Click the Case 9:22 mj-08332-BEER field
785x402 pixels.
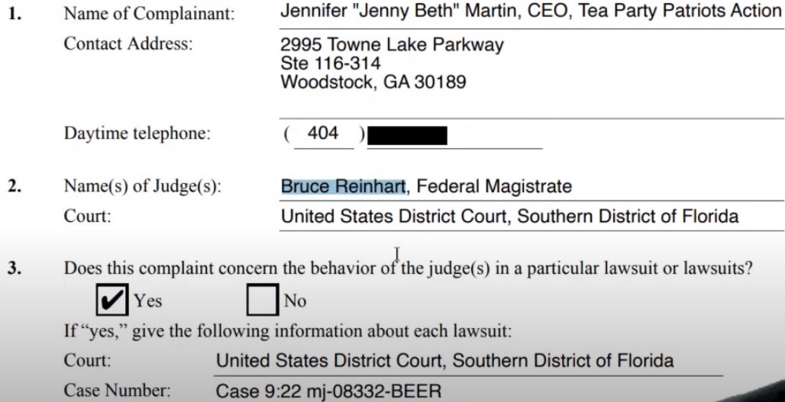(328, 392)
